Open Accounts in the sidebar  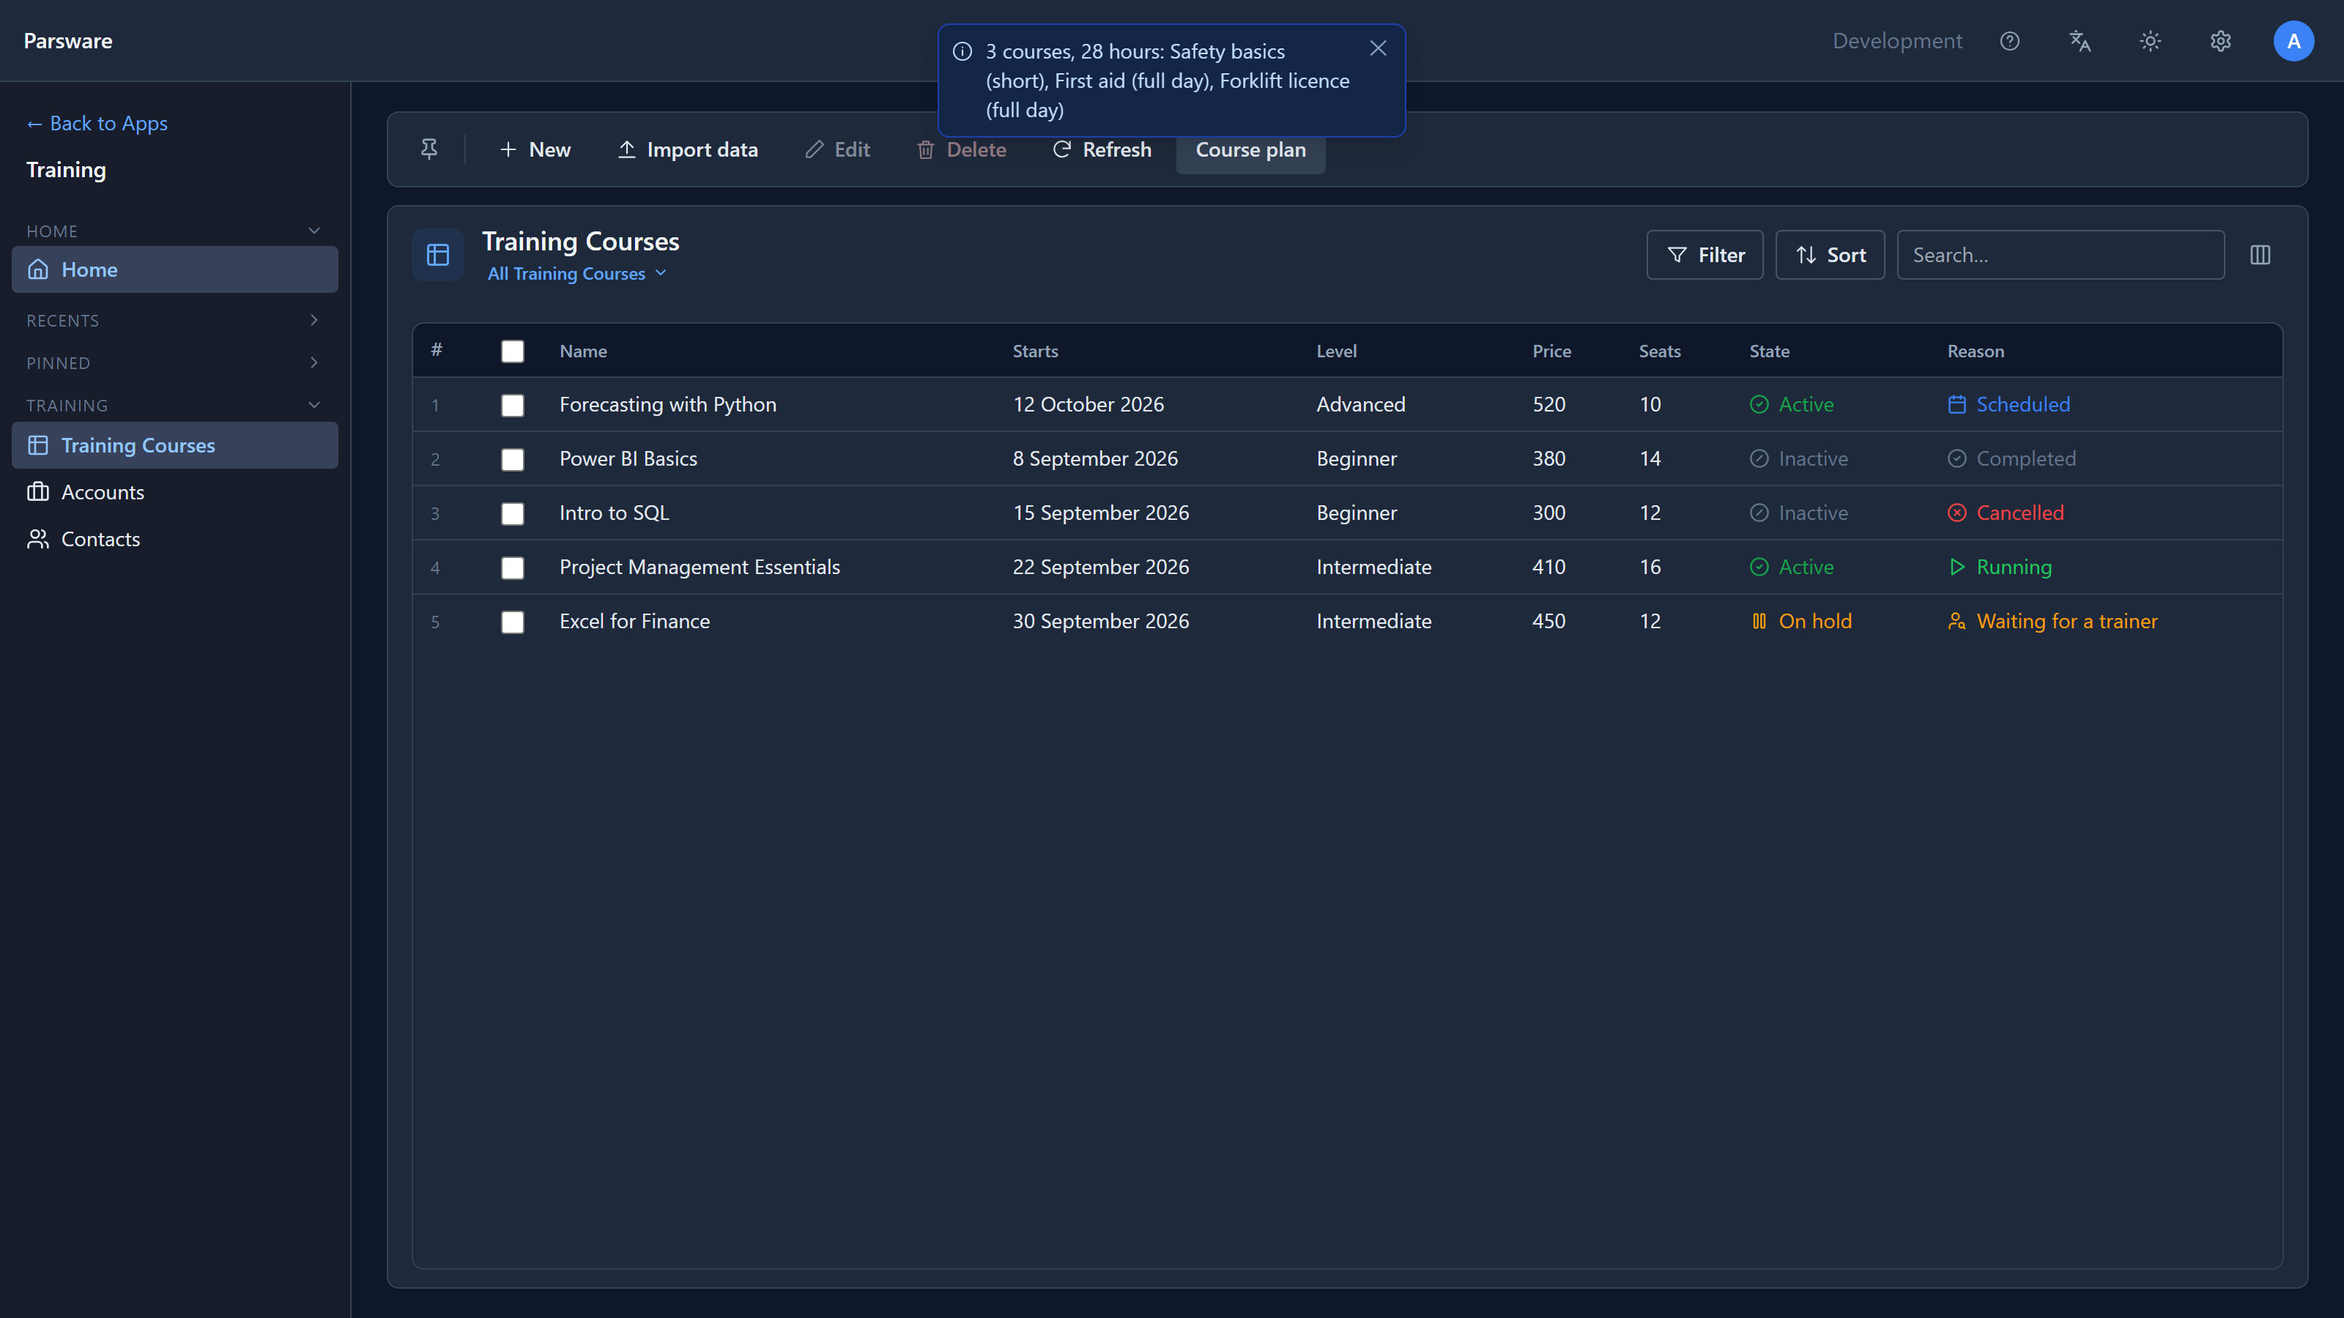[175, 492]
